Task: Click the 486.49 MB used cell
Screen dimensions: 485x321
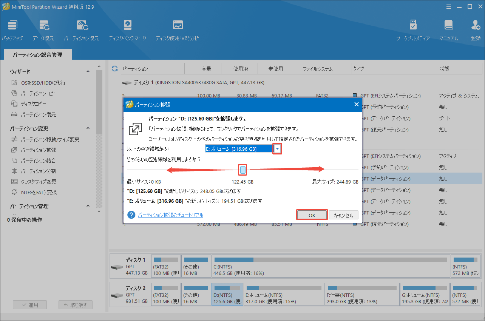Action: (x=245, y=224)
